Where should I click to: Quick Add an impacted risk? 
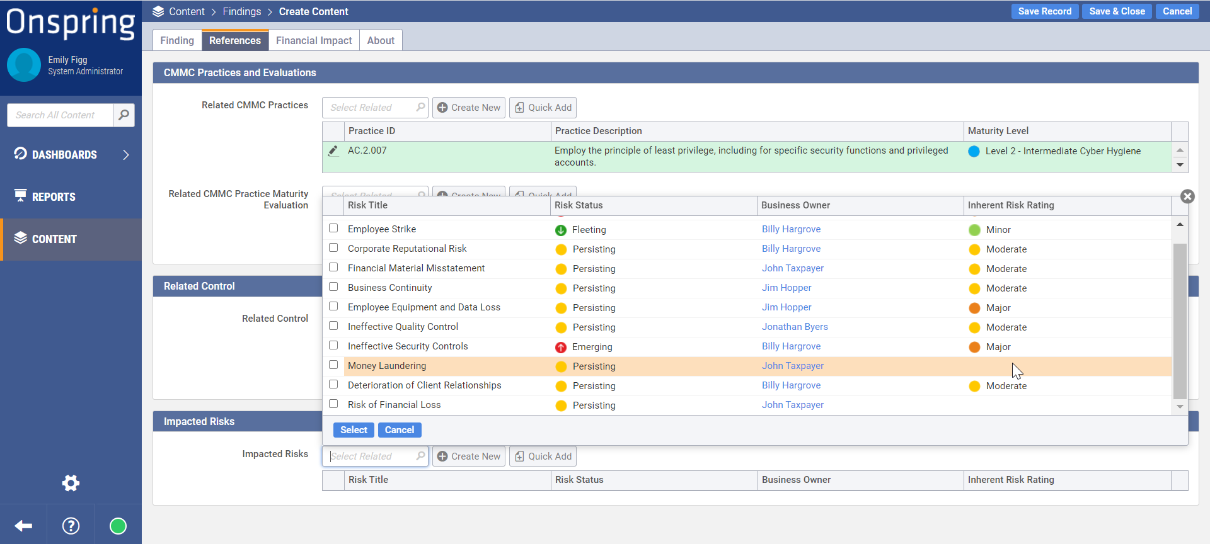pos(543,456)
